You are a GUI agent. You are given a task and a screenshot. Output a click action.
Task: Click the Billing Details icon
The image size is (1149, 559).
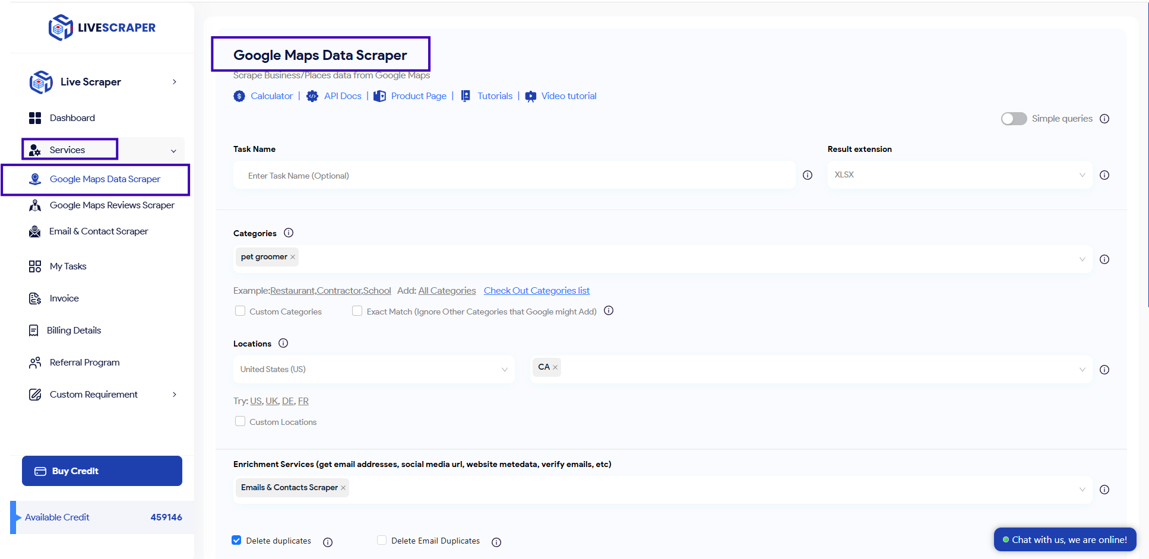point(34,331)
